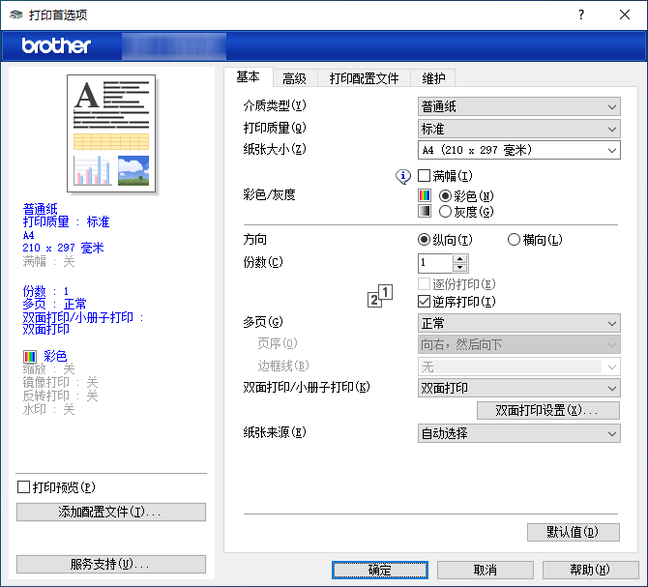Click the color icon in summary panel
648x587 pixels.
click(30, 356)
